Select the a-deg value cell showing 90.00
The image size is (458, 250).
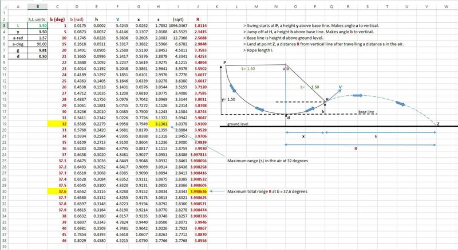tap(38, 44)
